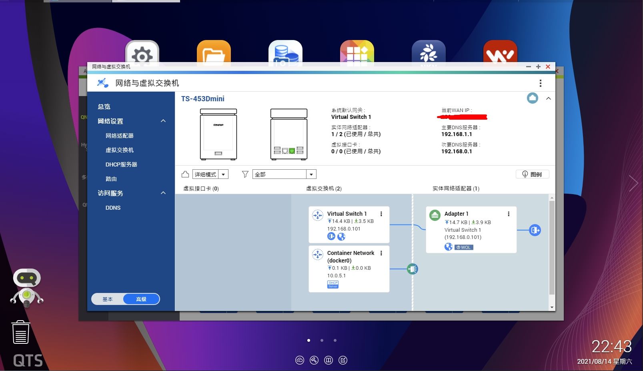Open the storage database desktop icon

pyautogui.click(x=285, y=54)
